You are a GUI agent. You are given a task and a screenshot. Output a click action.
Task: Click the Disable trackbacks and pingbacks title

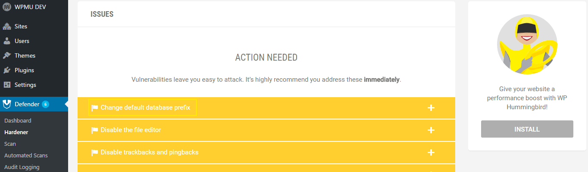pos(149,152)
